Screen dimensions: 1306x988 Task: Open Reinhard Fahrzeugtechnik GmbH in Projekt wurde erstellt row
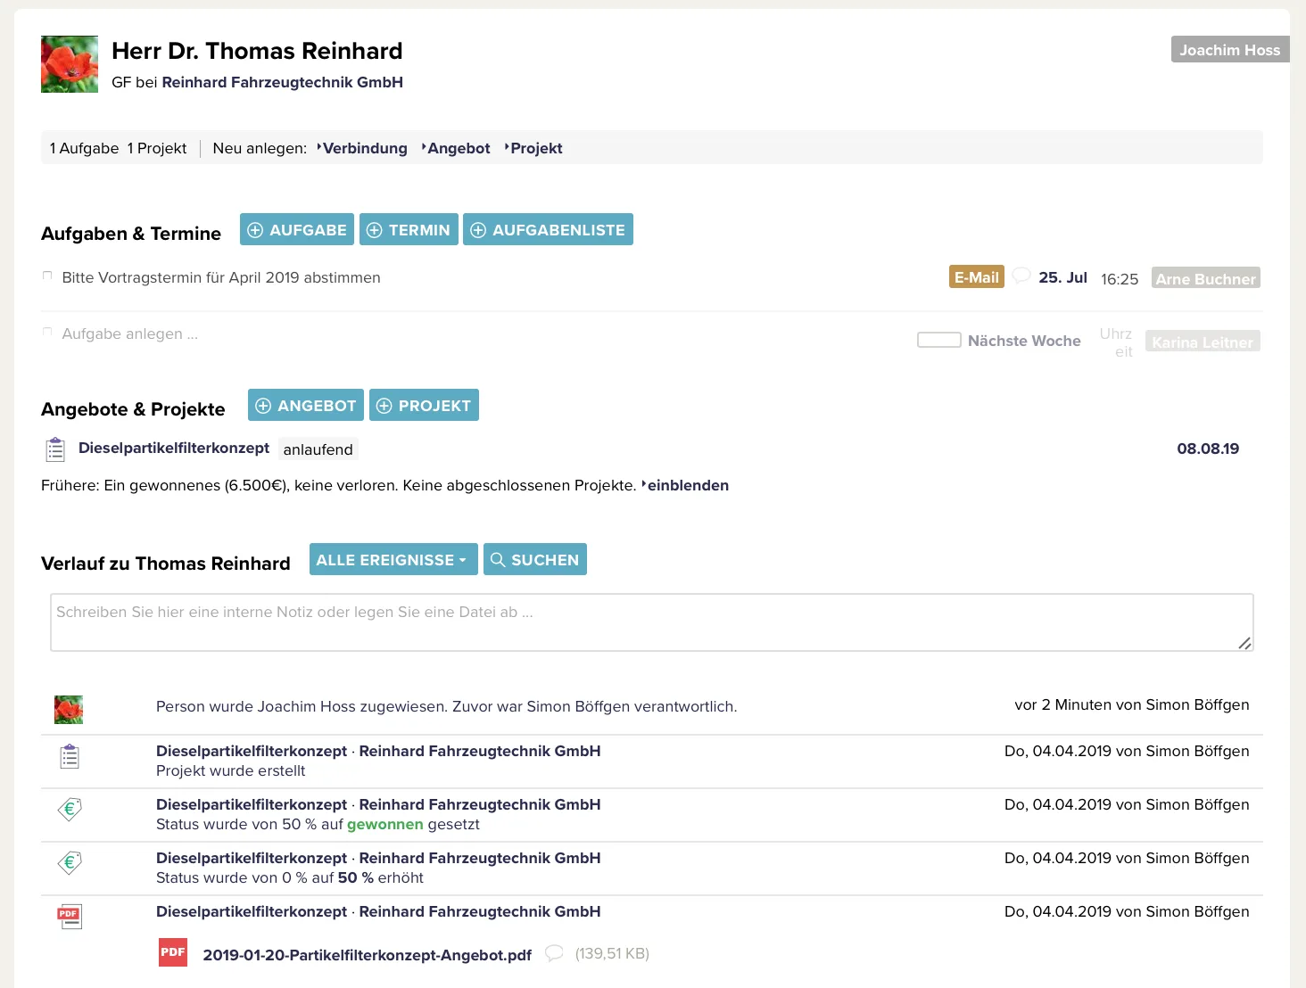(480, 751)
